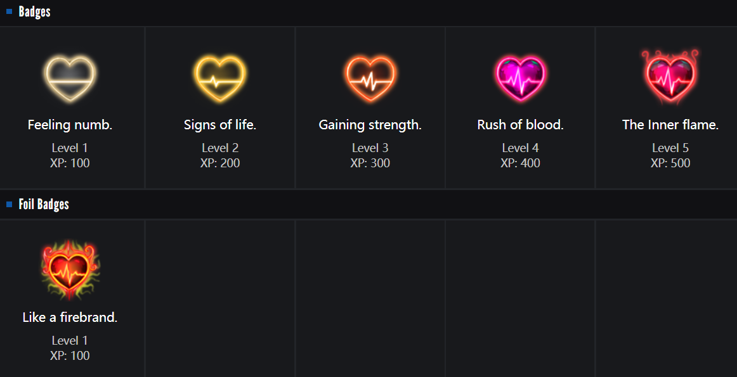Click the blue square beside Badges heading
The image size is (737, 377).
click(x=10, y=11)
